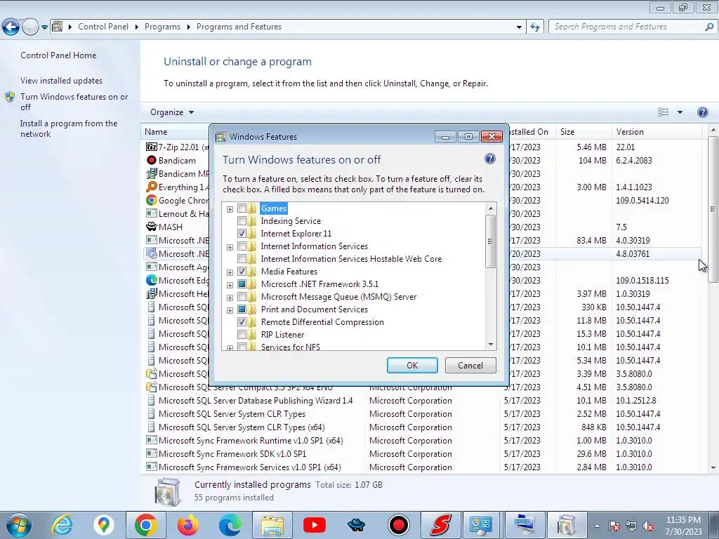Click the search magnifier icon
Image resolution: width=719 pixels, height=539 pixels.
click(x=709, y=27)
